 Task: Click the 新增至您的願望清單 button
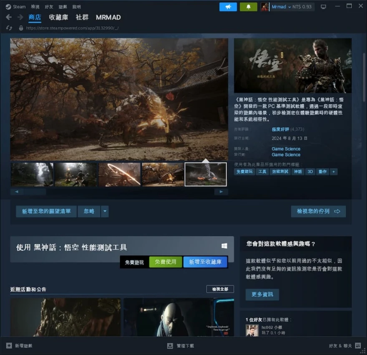[x=46, y=211]
